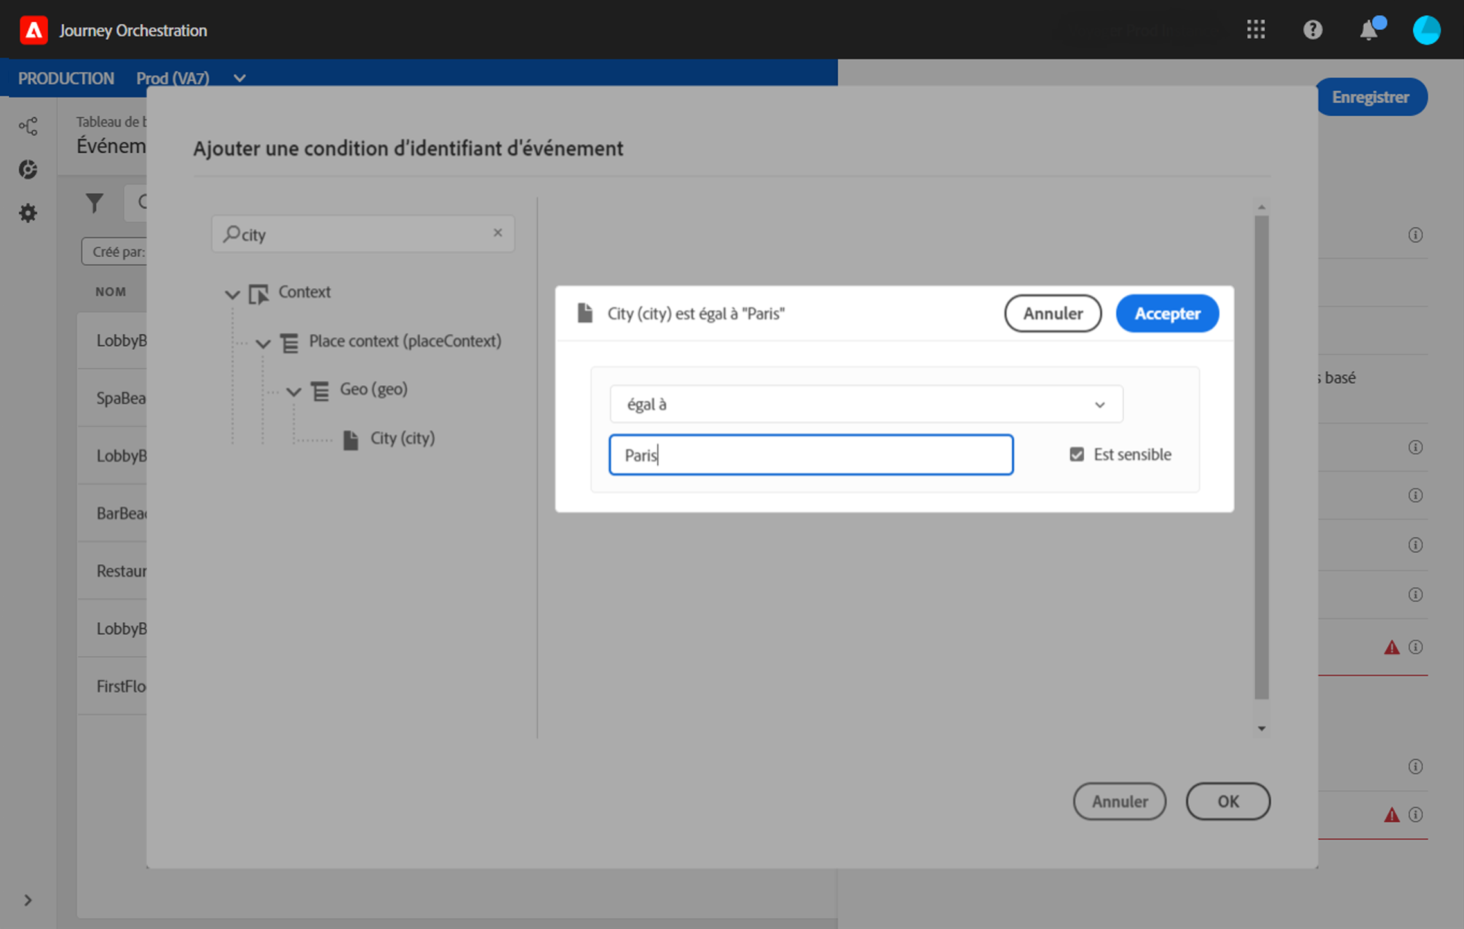Viewport: 1464px width, 929px height.
Task: Toggle the Est sensible checkbox
Action: pos(1077,455)
